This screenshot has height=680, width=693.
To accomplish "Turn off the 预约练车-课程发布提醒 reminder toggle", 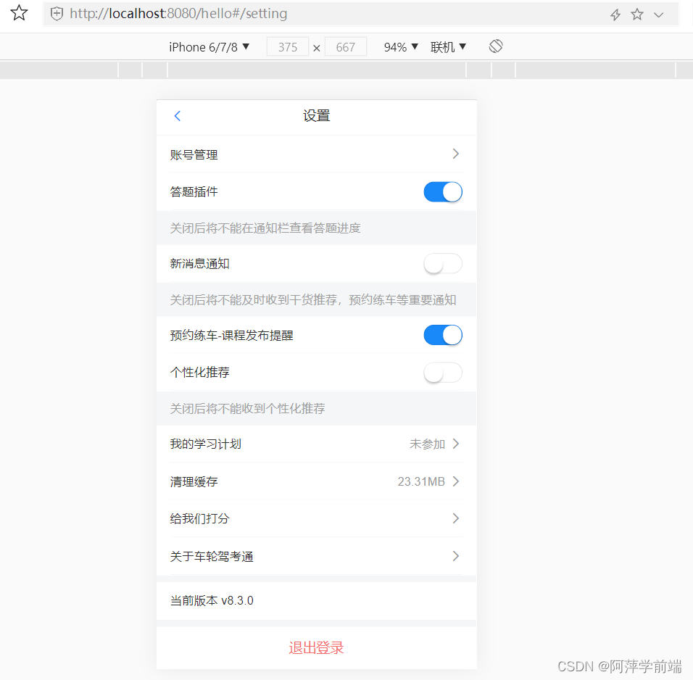I will (x=443, y=335).
